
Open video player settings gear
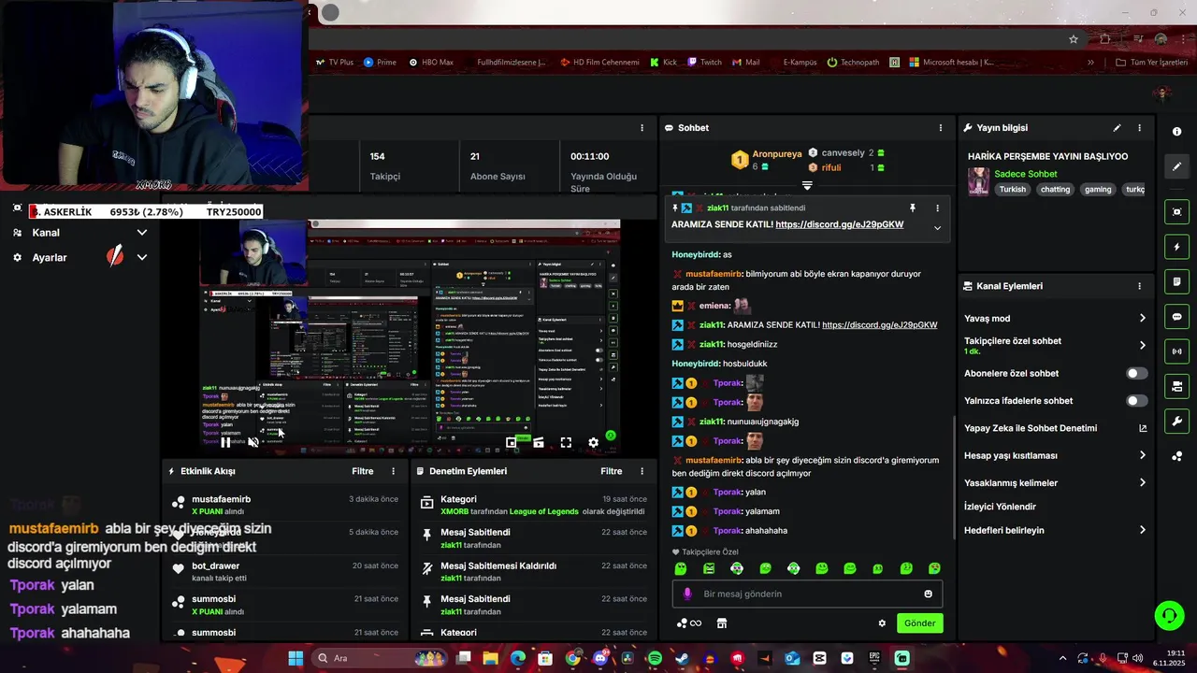[x=593, y=442]
